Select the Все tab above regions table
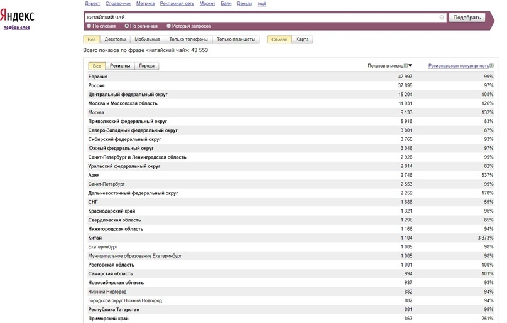Screen dimensions: 507x323 [97, 66]
